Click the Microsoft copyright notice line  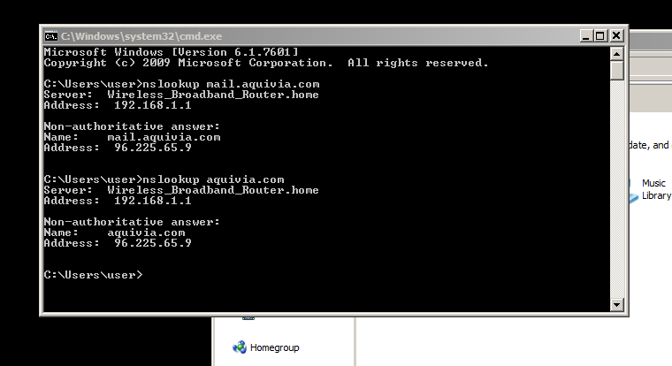265,63
